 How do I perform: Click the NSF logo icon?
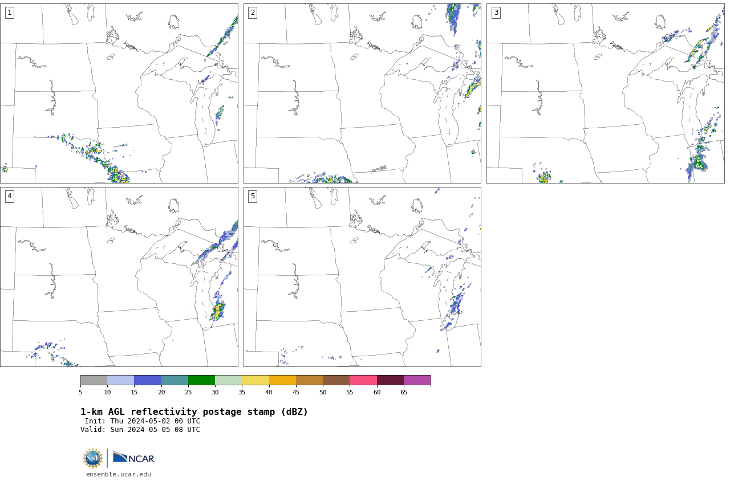point(93,458)
